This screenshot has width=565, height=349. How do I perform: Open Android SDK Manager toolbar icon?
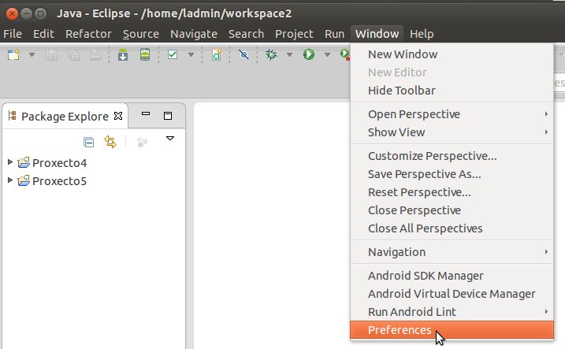coord(123,54)
